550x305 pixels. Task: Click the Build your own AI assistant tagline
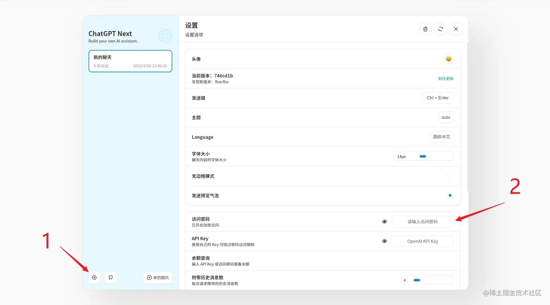tap(113, 41)
